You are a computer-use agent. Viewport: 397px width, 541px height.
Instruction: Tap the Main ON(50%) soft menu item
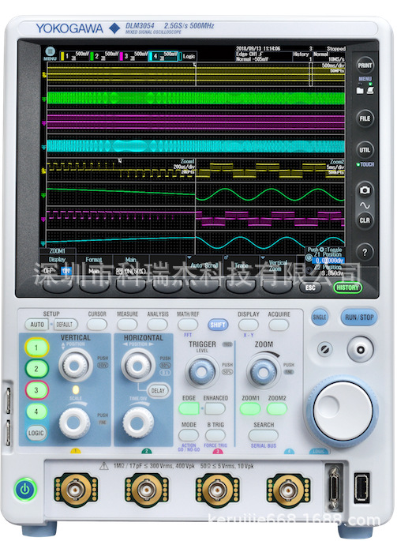pos(131,265)
